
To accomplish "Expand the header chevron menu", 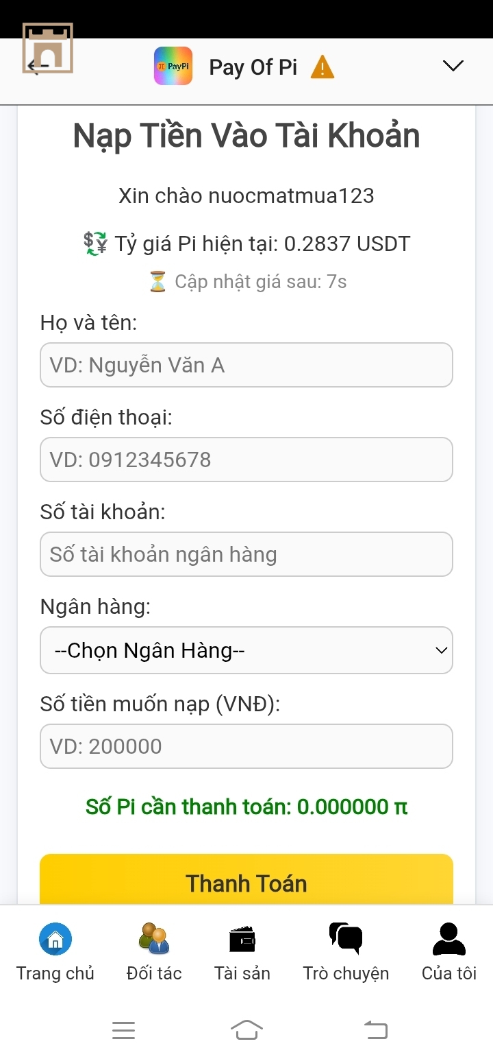I will click(453, 66).
